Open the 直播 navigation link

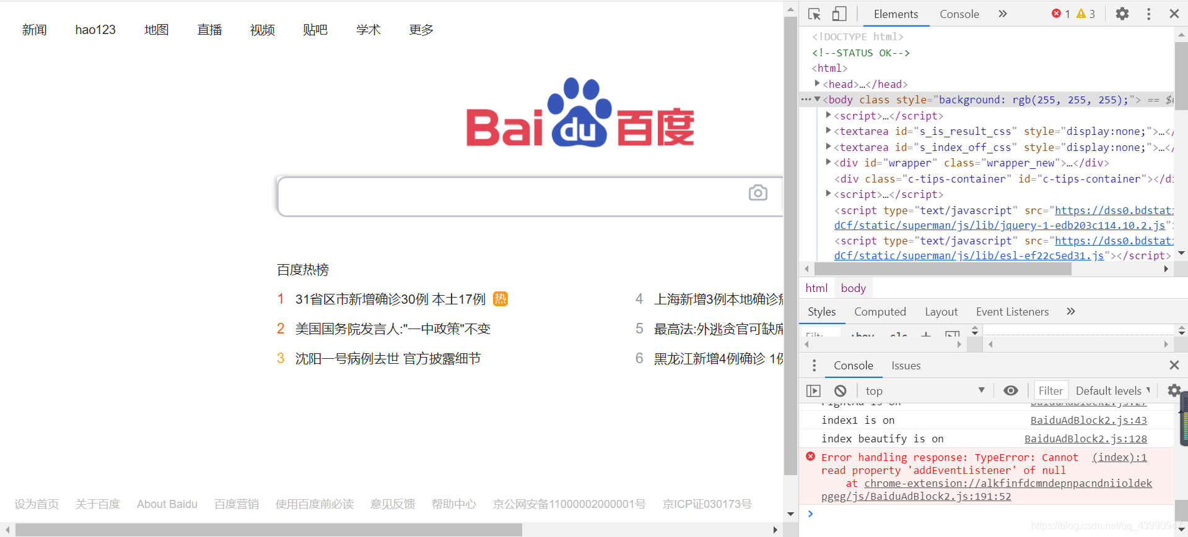[x=209, y=30]
